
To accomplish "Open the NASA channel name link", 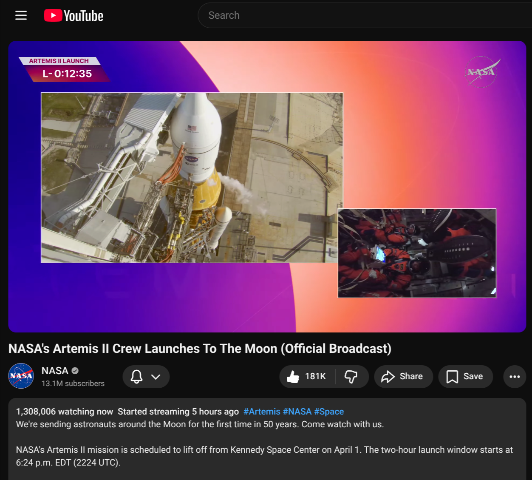I will [55, 371].
